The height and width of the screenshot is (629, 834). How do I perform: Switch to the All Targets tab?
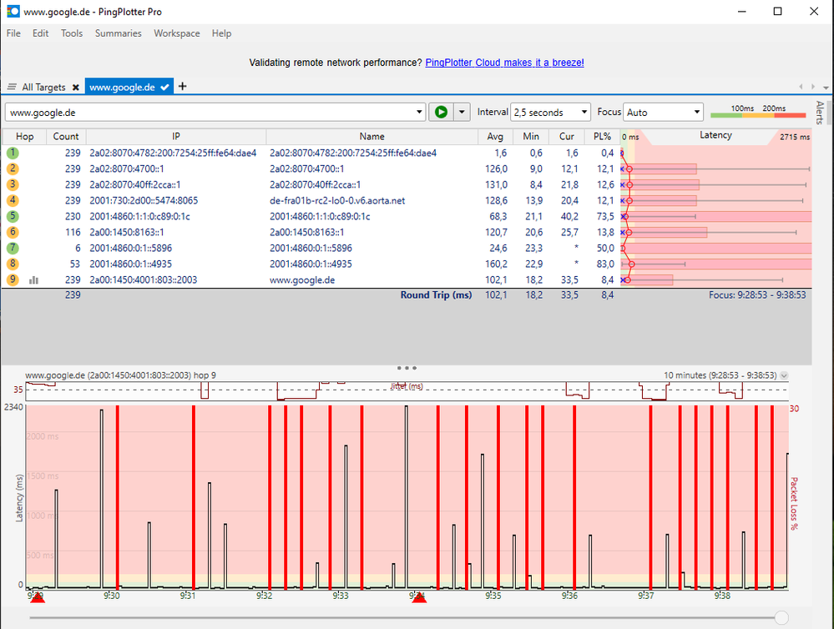click(43, 88)
